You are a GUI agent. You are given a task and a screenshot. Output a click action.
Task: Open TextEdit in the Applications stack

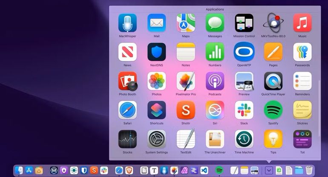[186, 139]
